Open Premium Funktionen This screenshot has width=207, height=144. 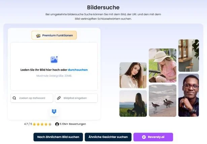click(x=54, y=35)
